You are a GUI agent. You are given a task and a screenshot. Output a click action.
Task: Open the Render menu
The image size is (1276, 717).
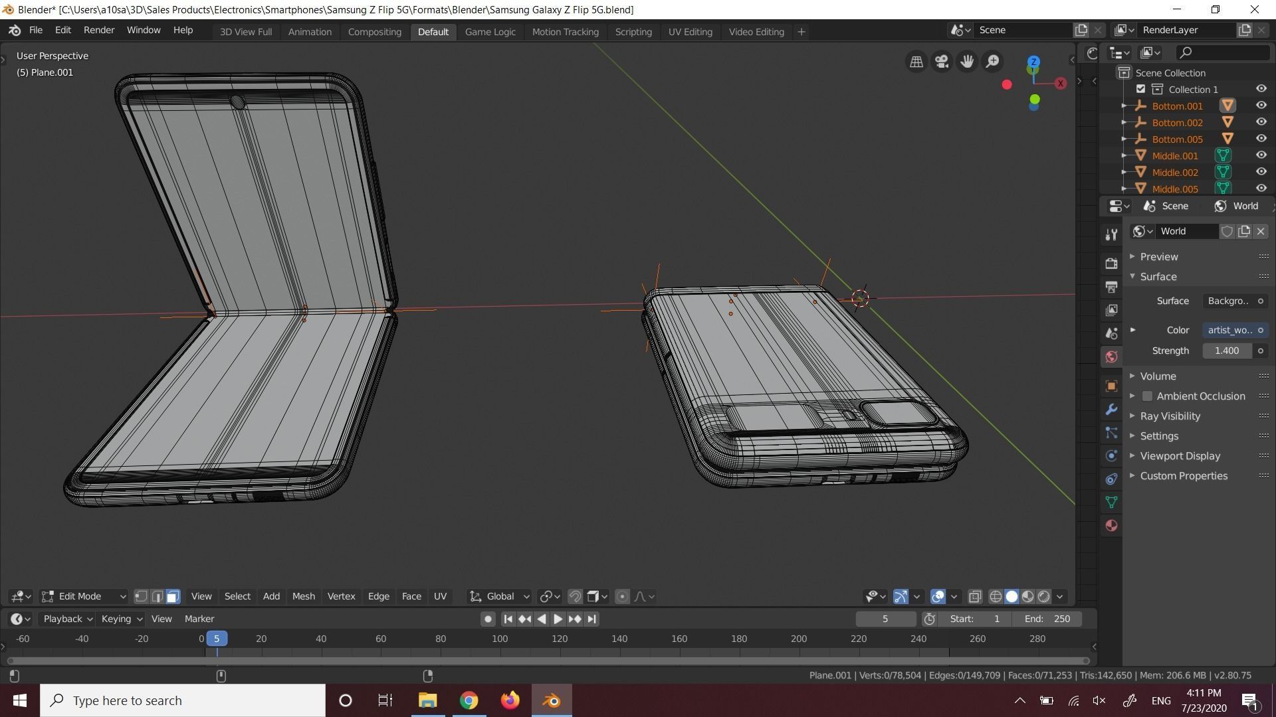tap(99, 31)
